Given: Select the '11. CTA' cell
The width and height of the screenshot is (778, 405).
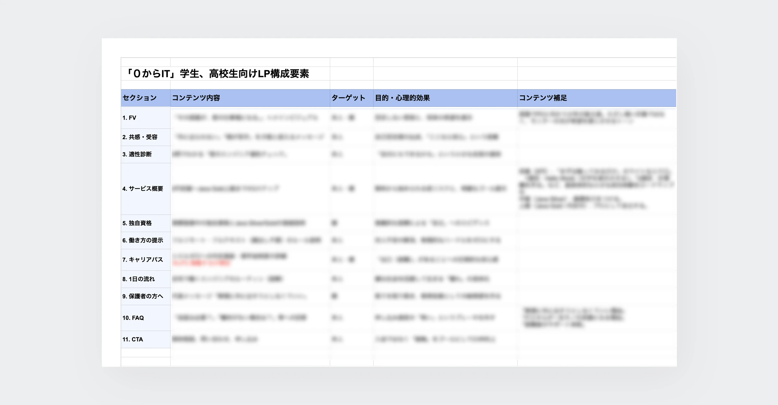Looking at the screenshot, I should (x=146, y=339).
